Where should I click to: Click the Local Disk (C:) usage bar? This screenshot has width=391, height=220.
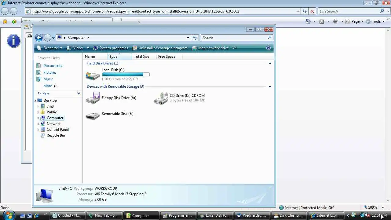[x=126, y=75]
